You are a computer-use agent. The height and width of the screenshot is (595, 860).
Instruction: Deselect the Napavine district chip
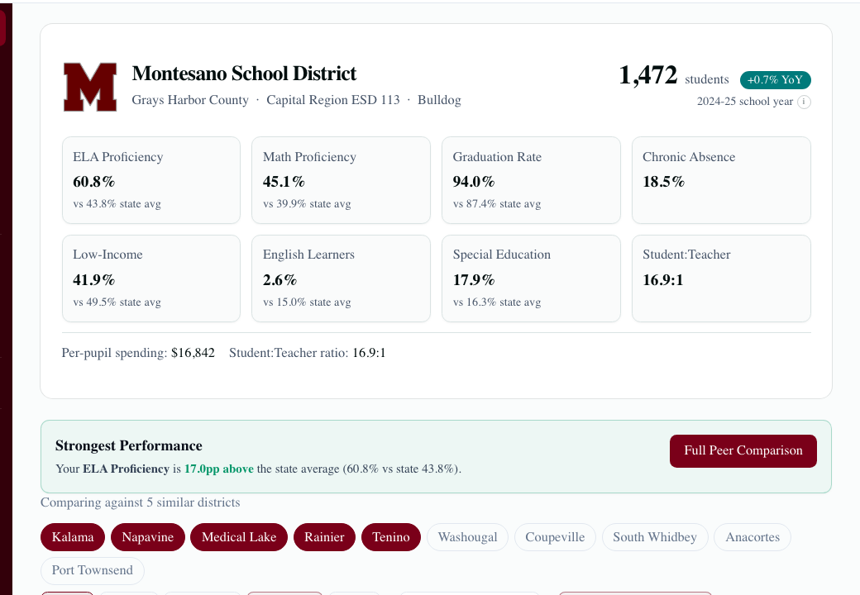point(147,537)
